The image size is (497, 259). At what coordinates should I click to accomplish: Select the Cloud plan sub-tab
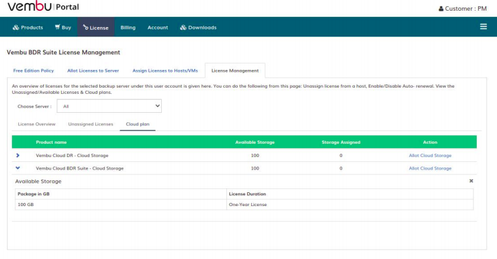pyautogui.click(x=138, y=124)
